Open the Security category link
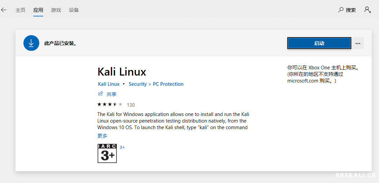379x183 pixels. pos(138,84)
